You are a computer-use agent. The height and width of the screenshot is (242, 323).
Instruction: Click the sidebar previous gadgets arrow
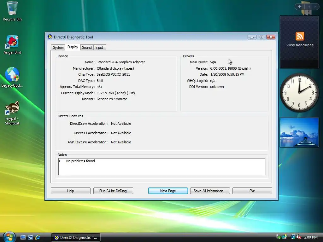309,7
